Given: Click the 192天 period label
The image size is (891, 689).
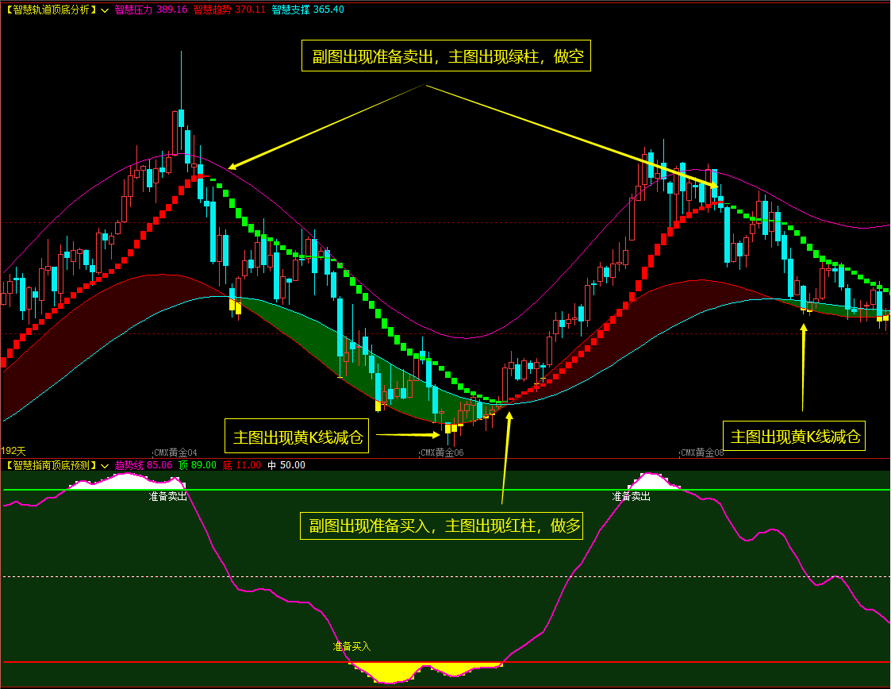Looking at the screenshot, I should point(13,451).
